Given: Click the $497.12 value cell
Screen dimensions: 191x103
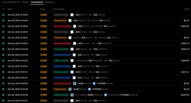Looking at the screenshot, I should coord(185,72).
